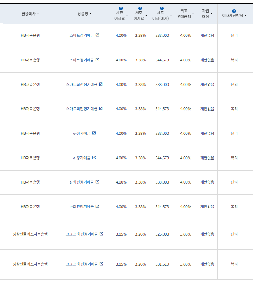The image size is (253, 284).
Task: Click external link icon for e-정기예금 단리 row
Action: click(94, 133)
